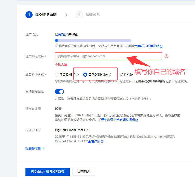Expand the 标签等信息 section
Viewport: 195px width, 177px height.
click(35, 148)
